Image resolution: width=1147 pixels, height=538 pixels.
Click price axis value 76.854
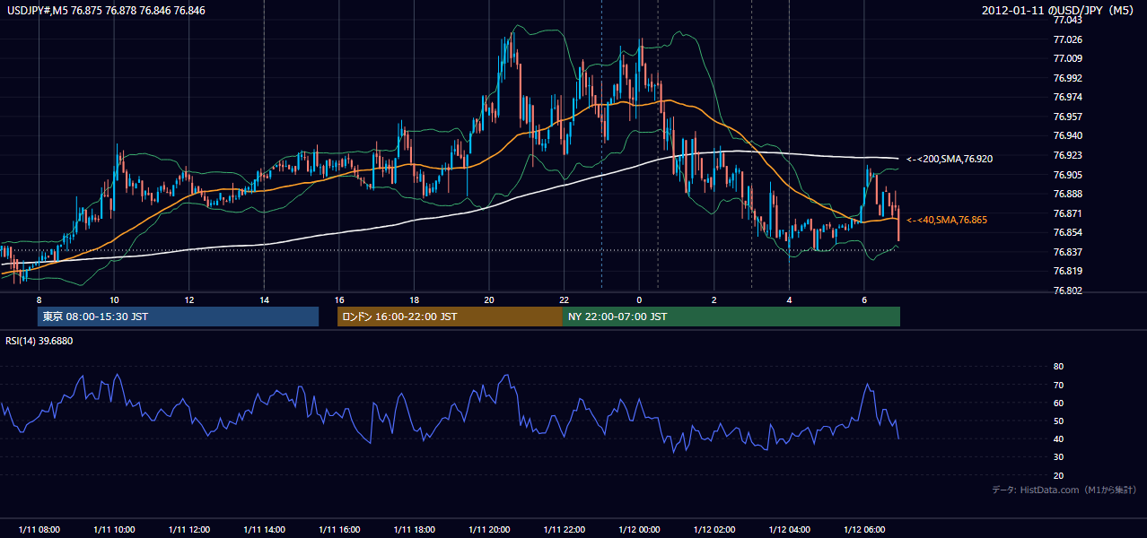[1066, 232]
